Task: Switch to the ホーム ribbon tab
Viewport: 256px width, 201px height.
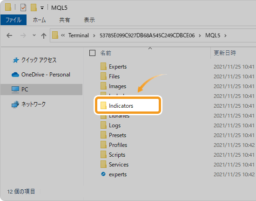Action: tap(39, 20)
